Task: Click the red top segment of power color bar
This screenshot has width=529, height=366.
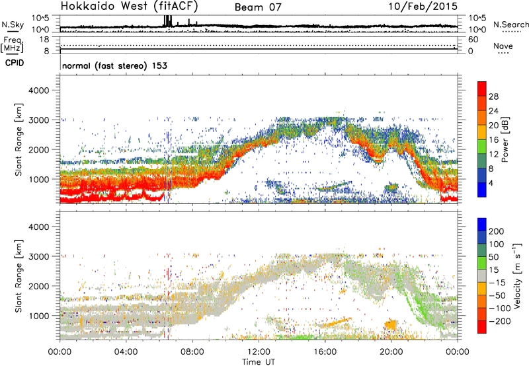Action: coord(482,89)
